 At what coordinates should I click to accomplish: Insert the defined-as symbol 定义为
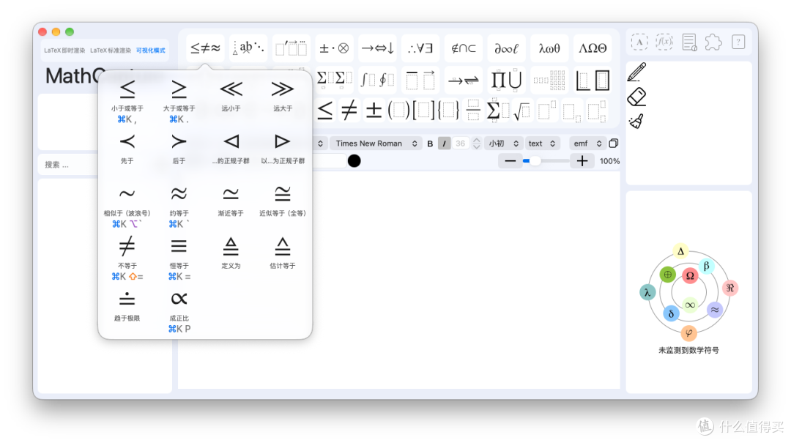[x=231, y=246]
